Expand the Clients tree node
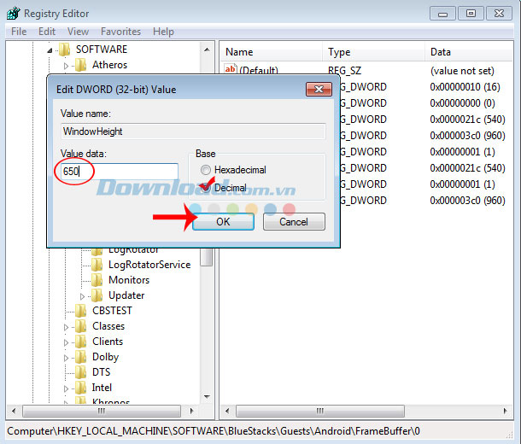521x444 pixels. [x=66, y=342]
